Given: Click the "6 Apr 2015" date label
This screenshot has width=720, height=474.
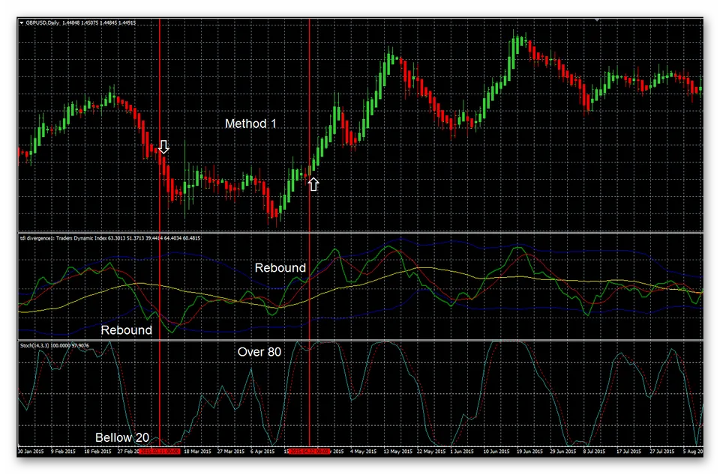Looking at the screenshot, I should 262,452.
